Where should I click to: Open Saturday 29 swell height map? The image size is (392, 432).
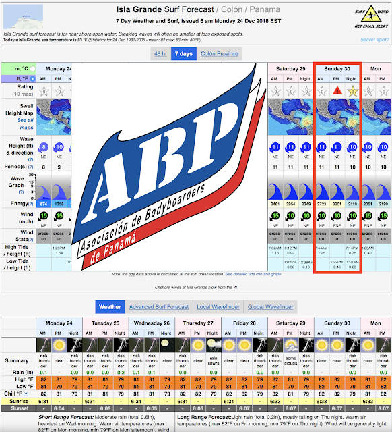pos(291,117)
